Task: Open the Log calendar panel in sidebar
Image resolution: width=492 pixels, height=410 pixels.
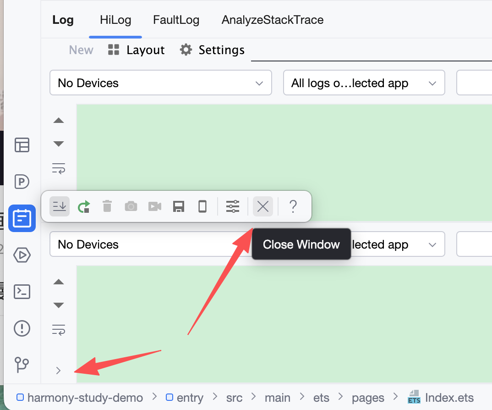Action: coord(22,218)
